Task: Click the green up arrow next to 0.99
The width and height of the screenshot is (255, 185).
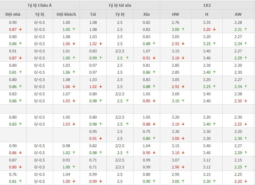Action: pos(100,58)
